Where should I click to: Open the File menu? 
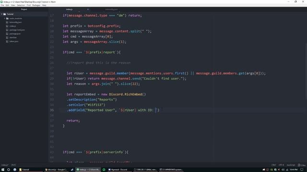coord(2,5)
